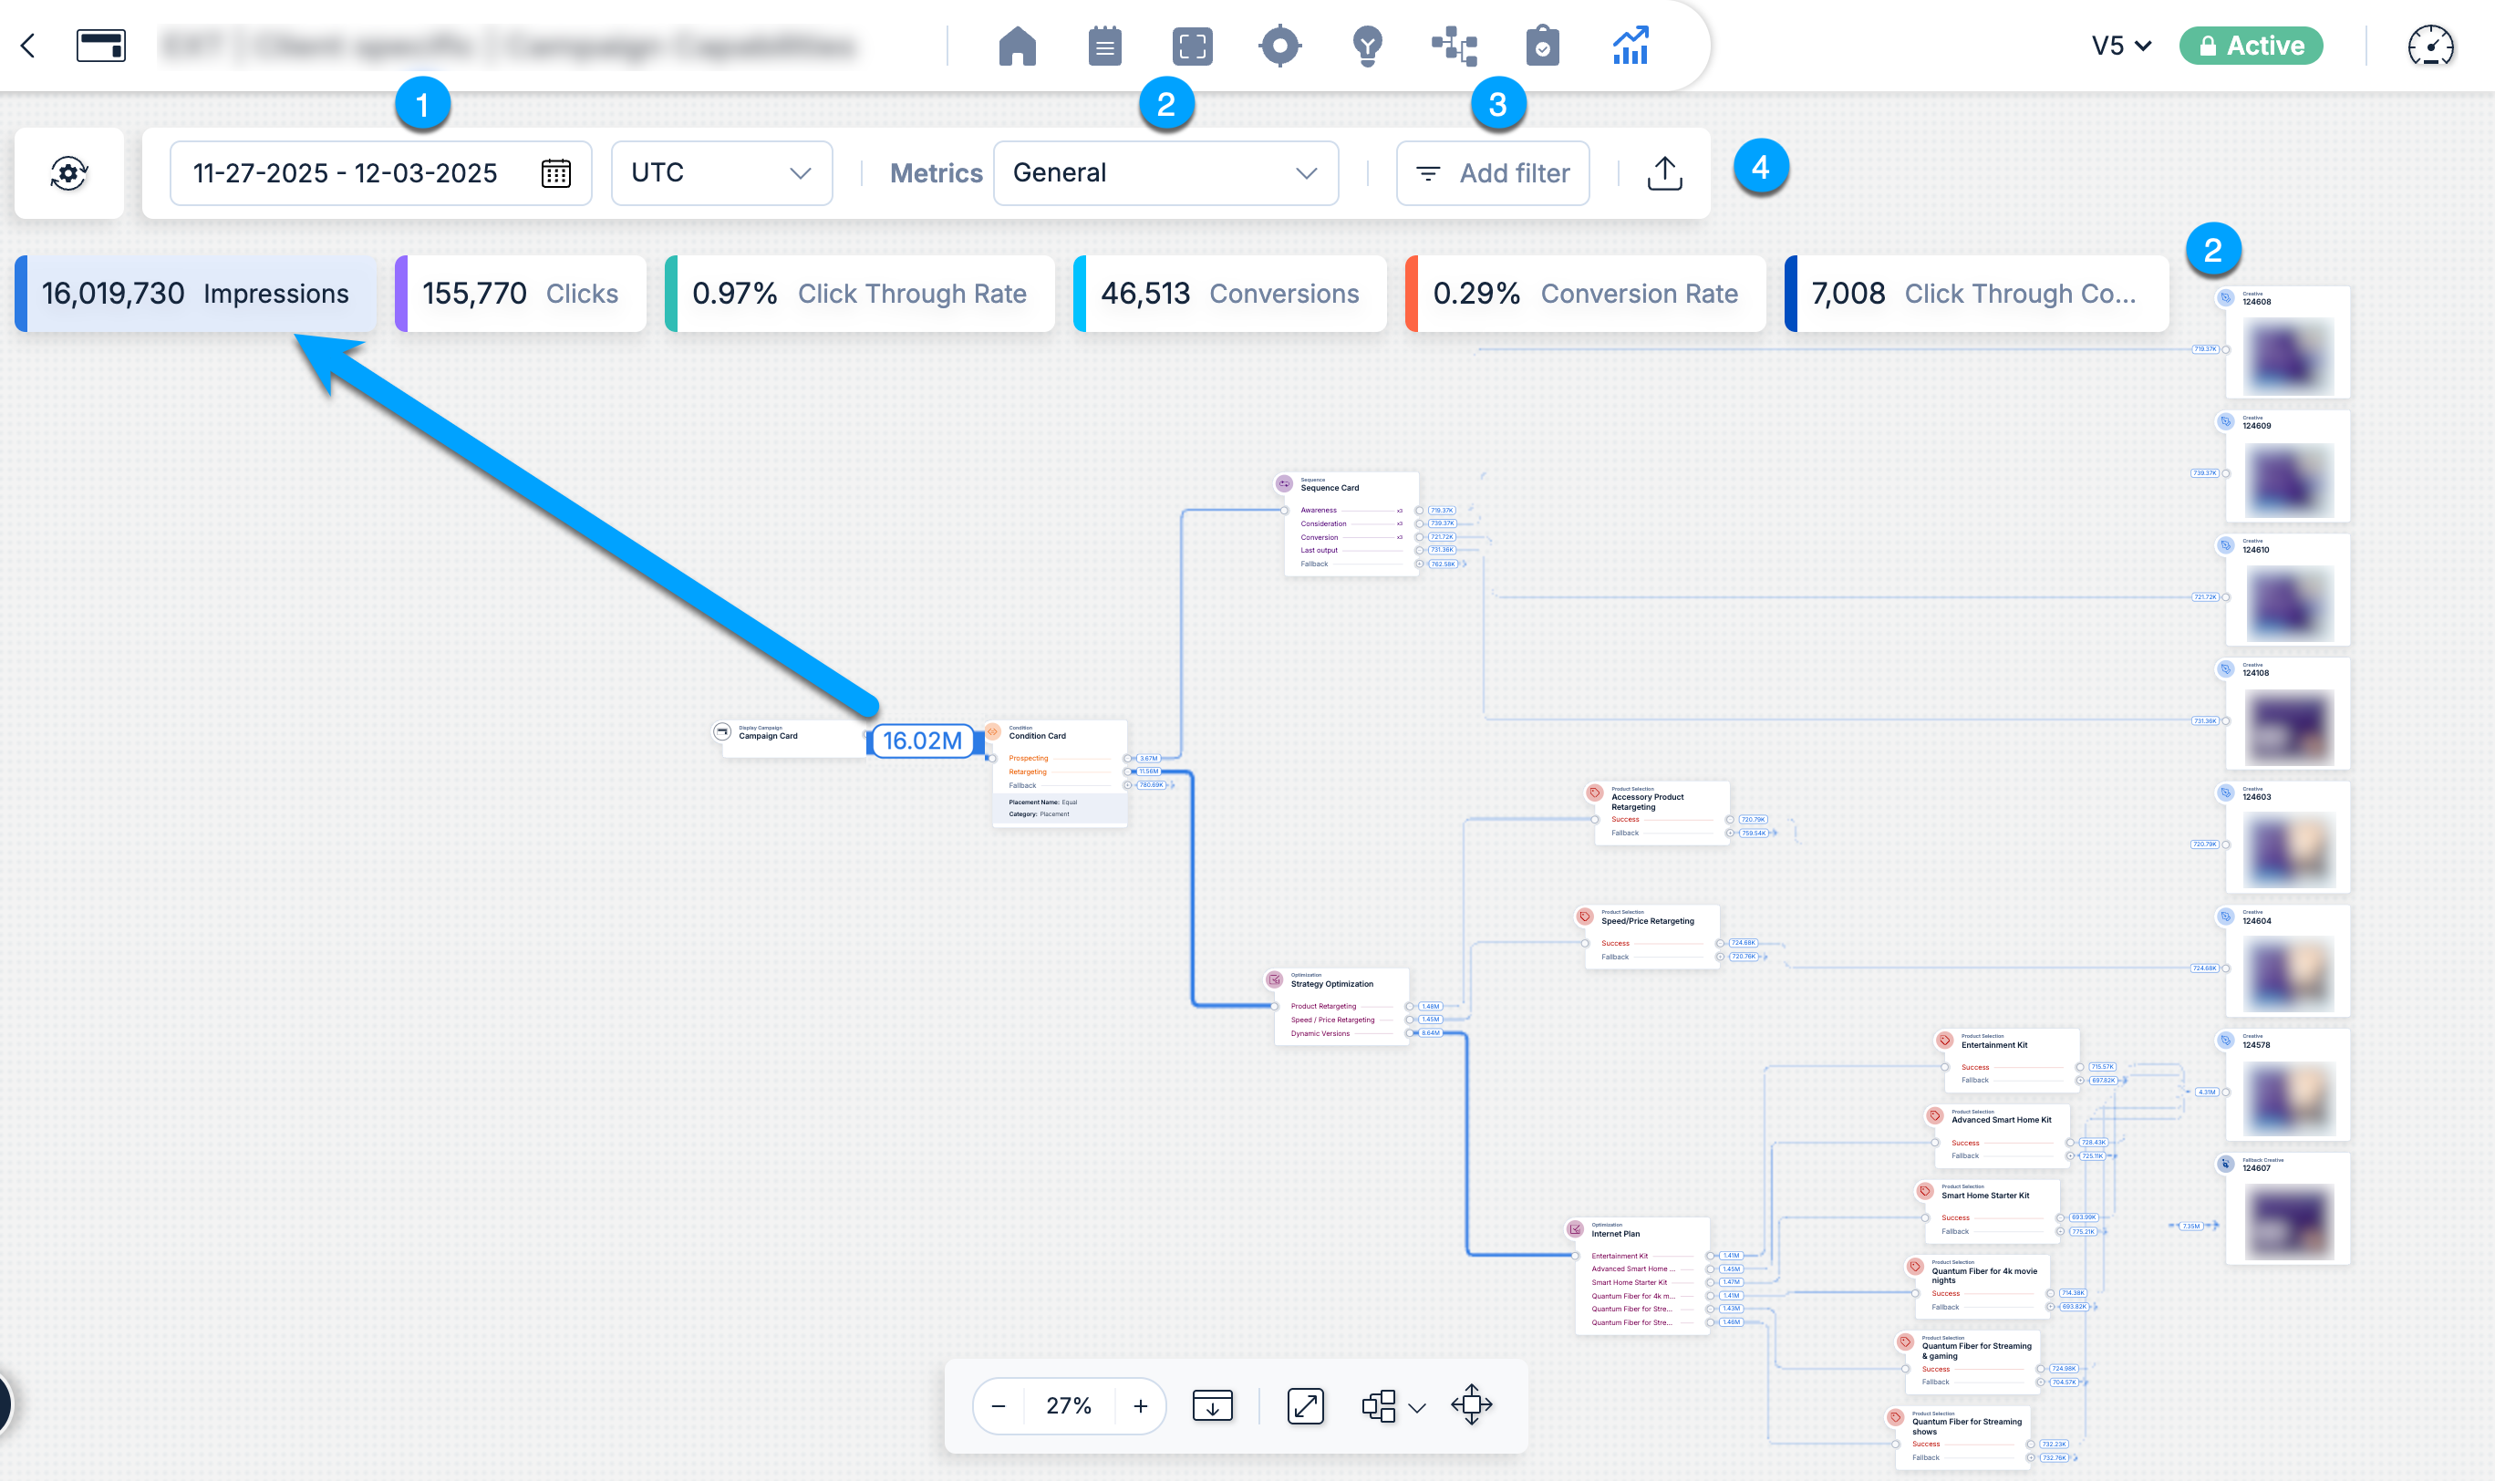Open the lightbulb insights icon
Viewport: 2495px width, 1481px height.
point(1367,46)
